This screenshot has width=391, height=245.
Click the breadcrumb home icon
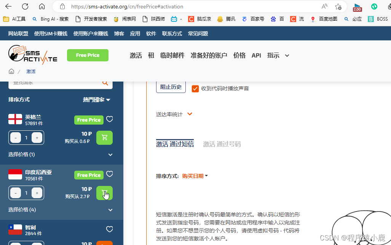click(11, 71)
